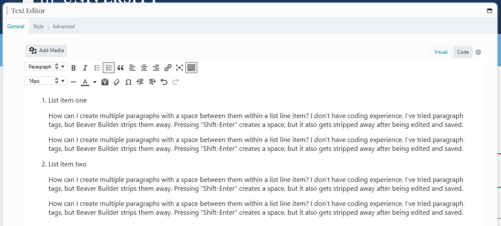Insert or edit a link

pyautogui.click(x=168, y=68)
